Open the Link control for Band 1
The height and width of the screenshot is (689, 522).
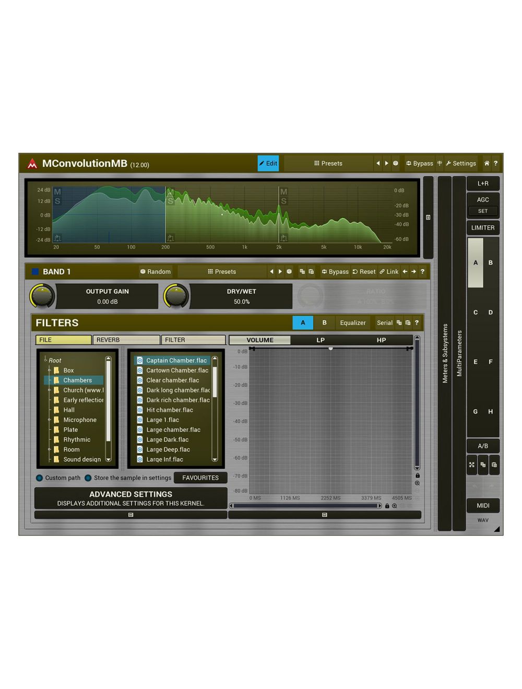click(388, 271)
